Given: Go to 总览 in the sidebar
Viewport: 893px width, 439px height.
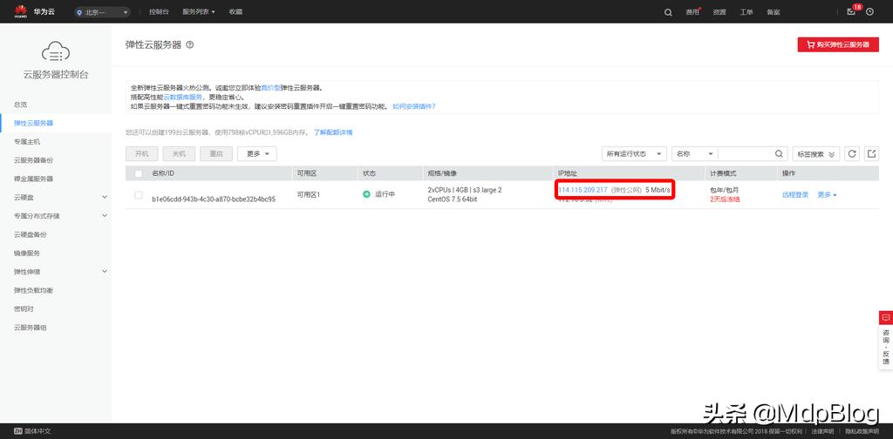Looking at the screenshot, I should [21, 105].
